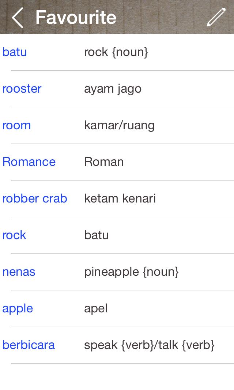Screen dimensions: 234x390
Task: Select the 'room' favourite word
Action: [16, 125]
